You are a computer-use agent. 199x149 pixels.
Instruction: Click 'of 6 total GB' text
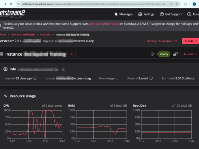118,106
